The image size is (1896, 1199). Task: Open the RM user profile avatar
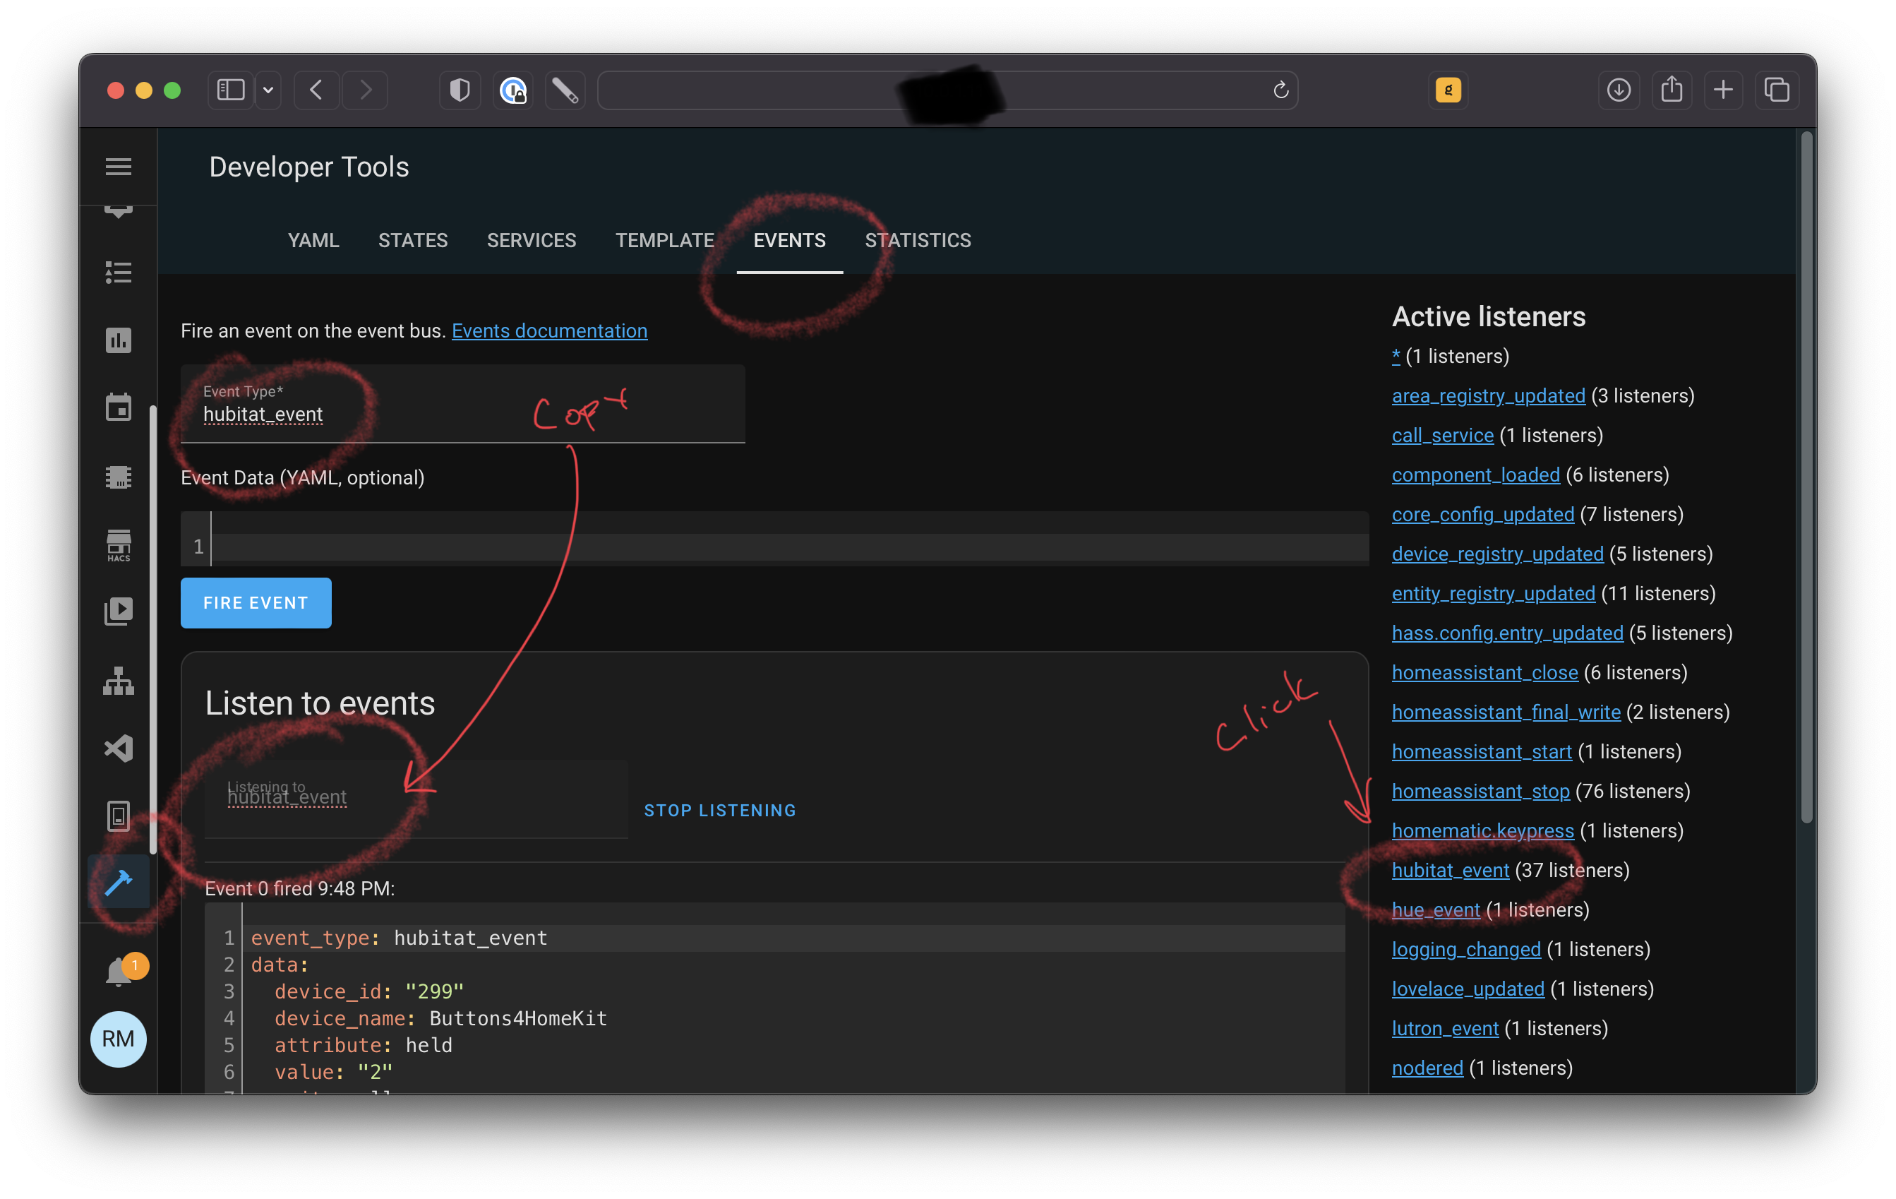[118, 1038]
